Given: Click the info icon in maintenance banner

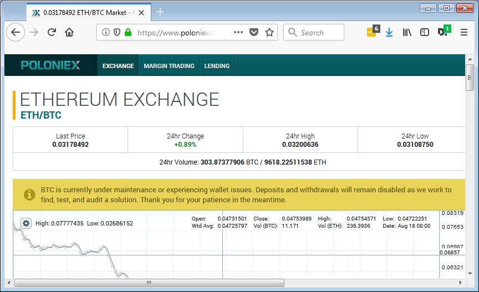Looking at the screenshot, I should 29,194.
